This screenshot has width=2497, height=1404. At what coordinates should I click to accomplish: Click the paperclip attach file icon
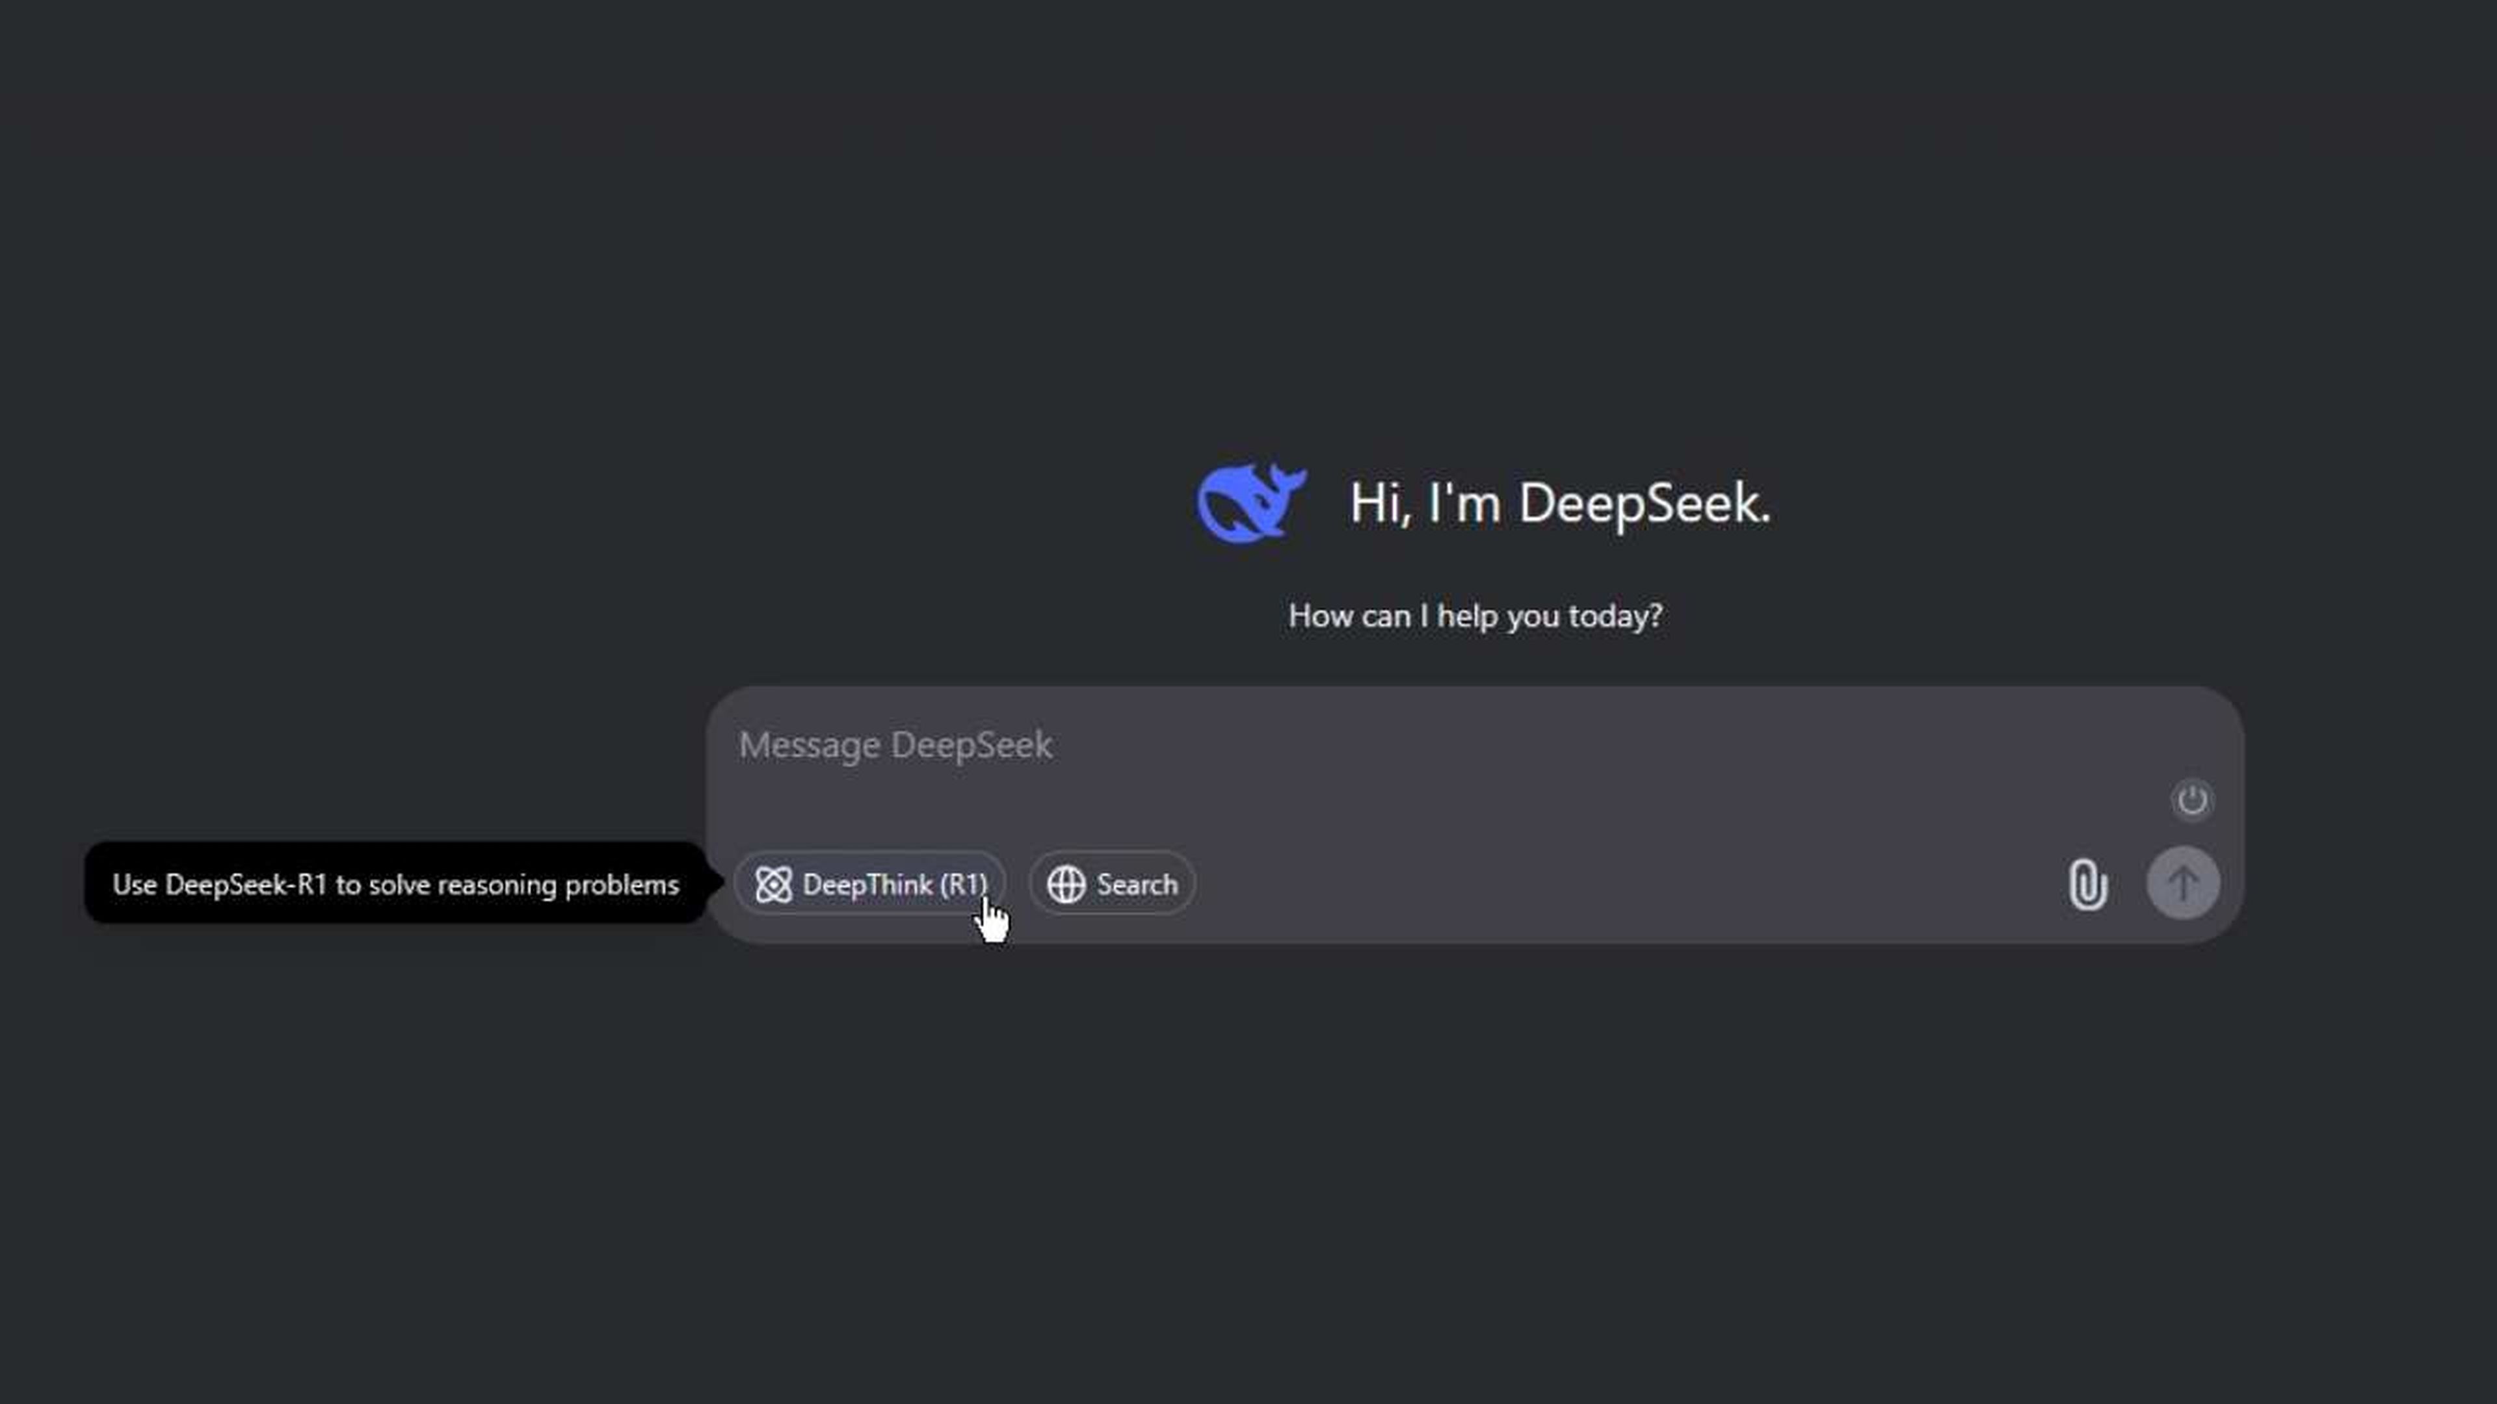[2087, 884]
